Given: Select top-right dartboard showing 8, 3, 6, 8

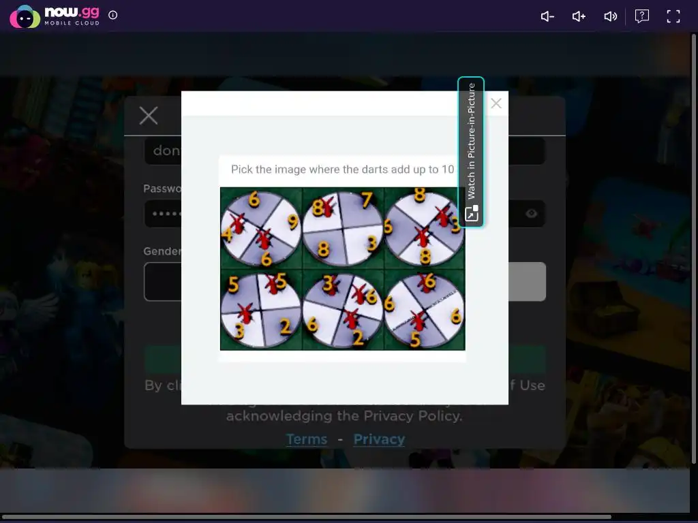Looking at the screenshot, I should pyautogui.click(x=424, y=227).
